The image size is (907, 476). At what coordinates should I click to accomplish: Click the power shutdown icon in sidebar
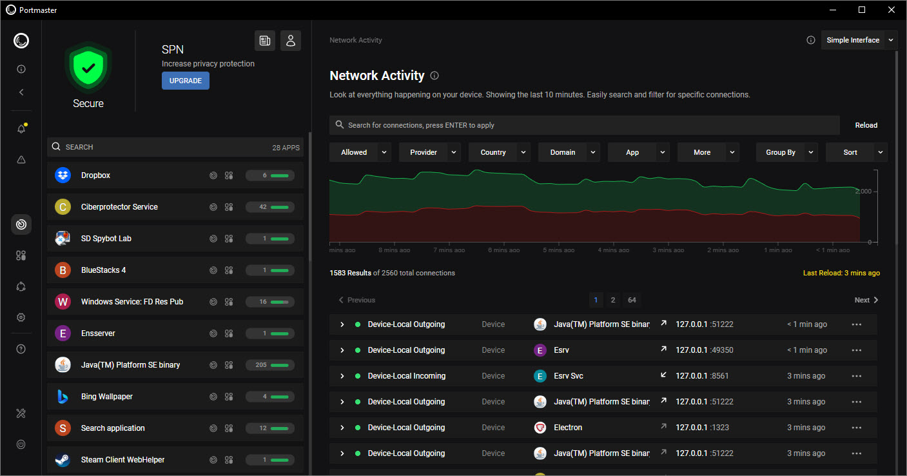pos(21,444)
